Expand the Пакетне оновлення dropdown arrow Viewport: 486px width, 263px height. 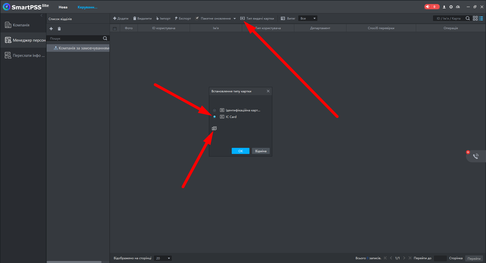235,19
